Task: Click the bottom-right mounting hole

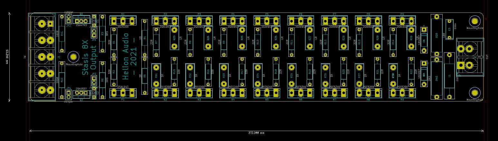Action: (x=474, y=93)
